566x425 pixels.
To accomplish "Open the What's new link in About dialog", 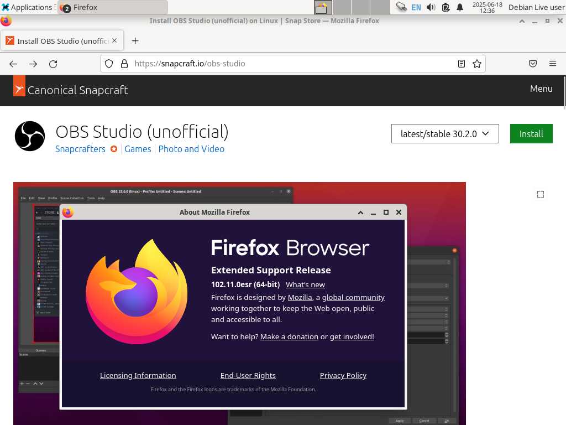I will point(305,285).
